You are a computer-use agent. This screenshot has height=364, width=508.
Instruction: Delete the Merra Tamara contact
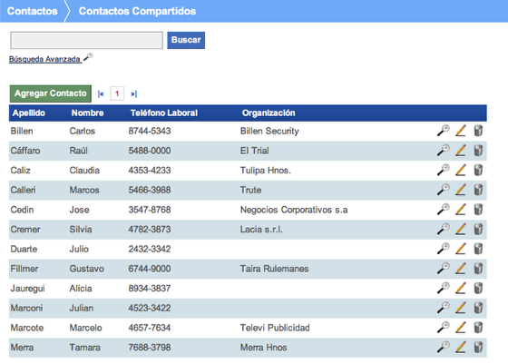click(x=478, y=347)
